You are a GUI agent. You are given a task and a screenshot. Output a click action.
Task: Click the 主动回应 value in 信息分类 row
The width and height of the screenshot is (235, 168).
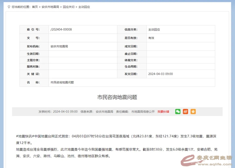[154, 30]
